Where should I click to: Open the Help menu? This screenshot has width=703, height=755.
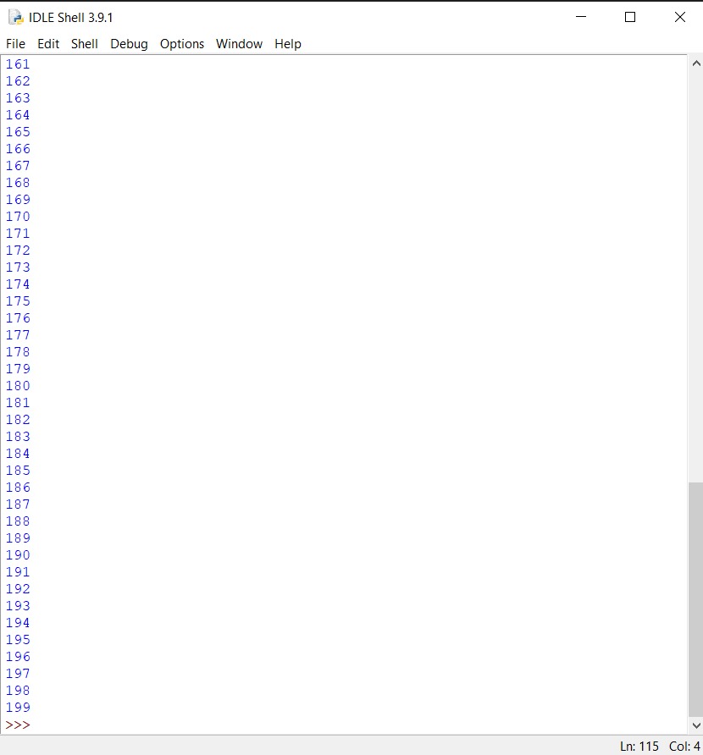(x=288, y=44)
